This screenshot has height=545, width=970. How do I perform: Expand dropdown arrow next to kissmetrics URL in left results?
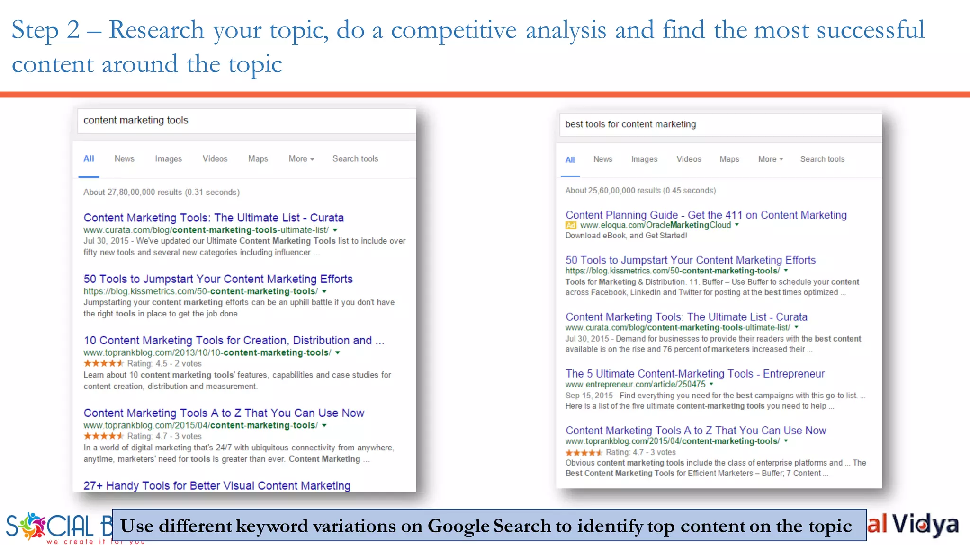[324, 292]
